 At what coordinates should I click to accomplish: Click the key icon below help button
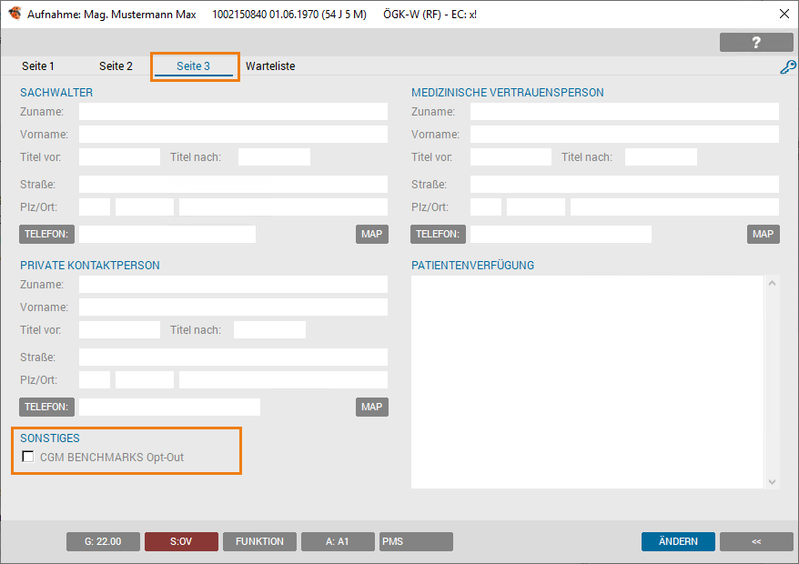tap(788, 66)
